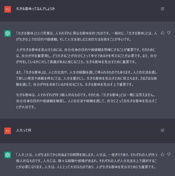Edit the 人生って何 message
This screenshot has height=176, width=175.
(162, 130)
